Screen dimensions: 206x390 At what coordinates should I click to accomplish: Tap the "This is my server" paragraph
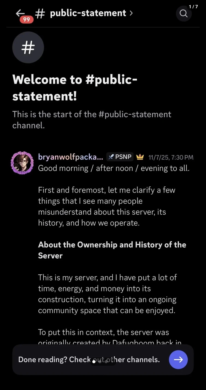pyautogui.click(x=107, y=294)
